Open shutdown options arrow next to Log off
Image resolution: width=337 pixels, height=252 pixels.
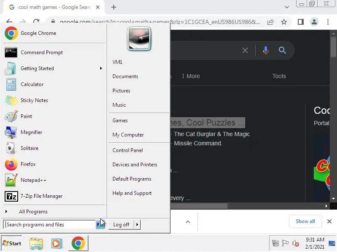137,225
